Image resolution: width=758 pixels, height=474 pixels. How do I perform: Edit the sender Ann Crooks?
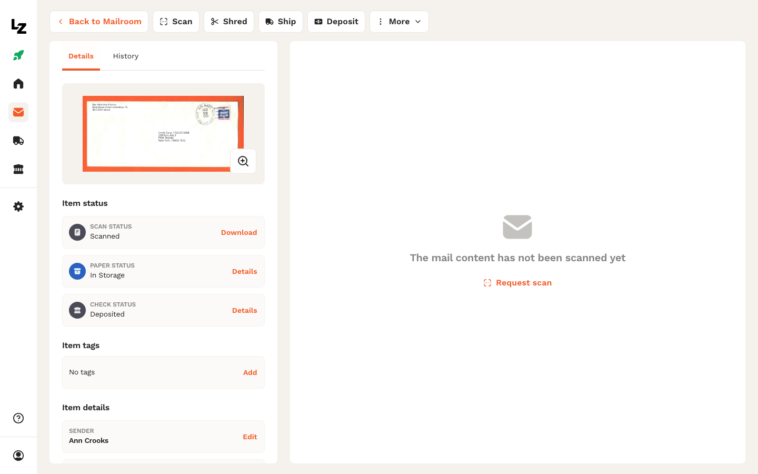(250, 437)
